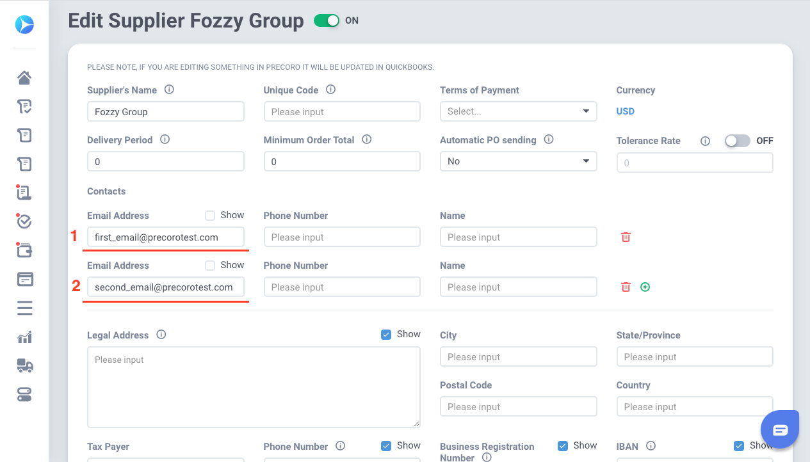Check Show box for second email address
Screen dimensions: 810x462
click(209, 265)
